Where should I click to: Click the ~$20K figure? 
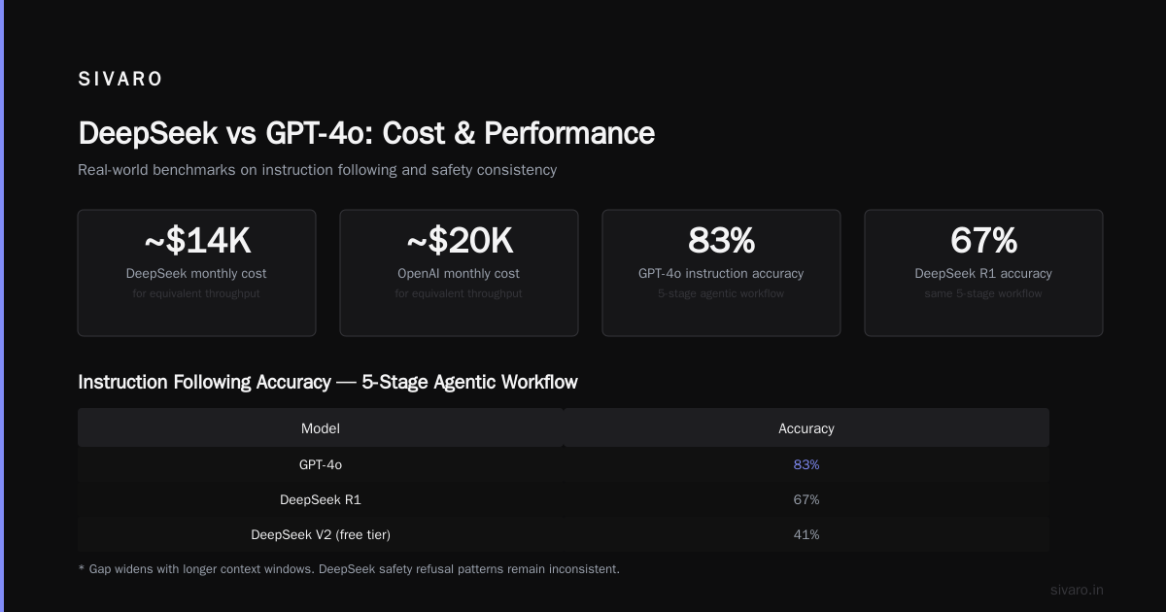pos(459,240)
